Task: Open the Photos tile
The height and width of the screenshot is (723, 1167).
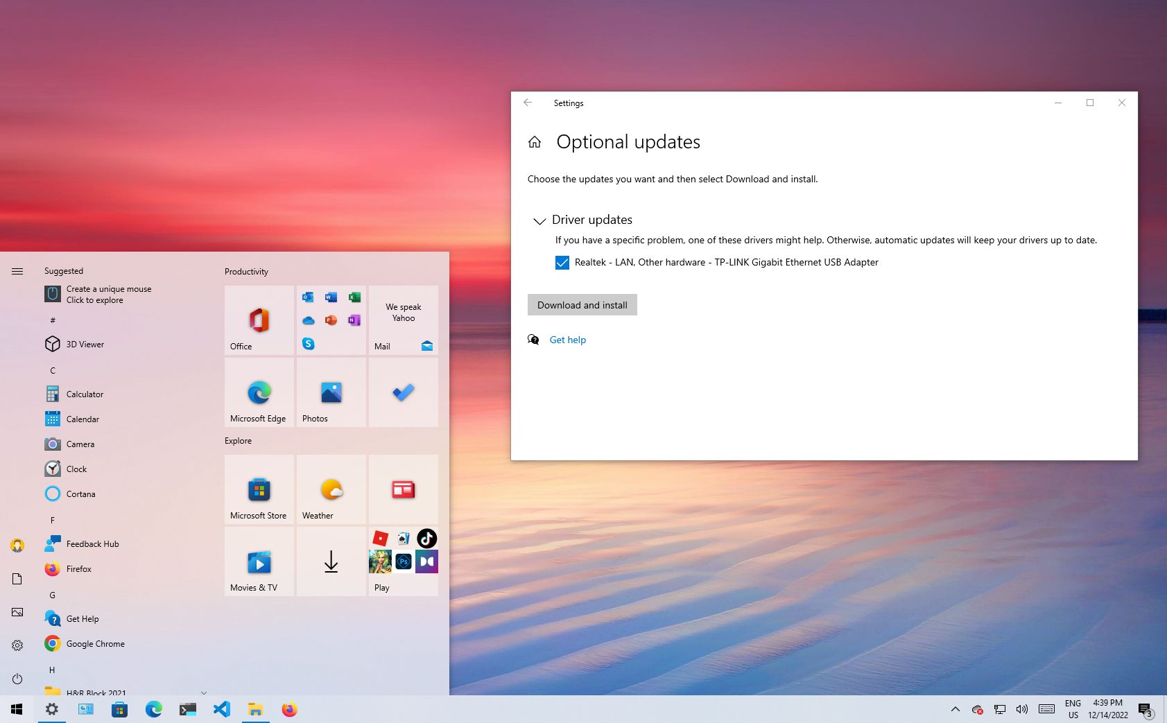Action: (331, 392)
